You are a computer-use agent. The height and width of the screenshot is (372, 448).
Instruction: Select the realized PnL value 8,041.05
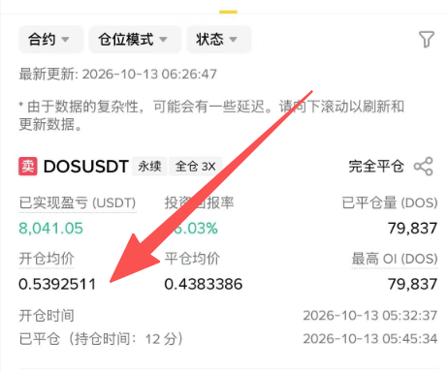click(50, 229)
